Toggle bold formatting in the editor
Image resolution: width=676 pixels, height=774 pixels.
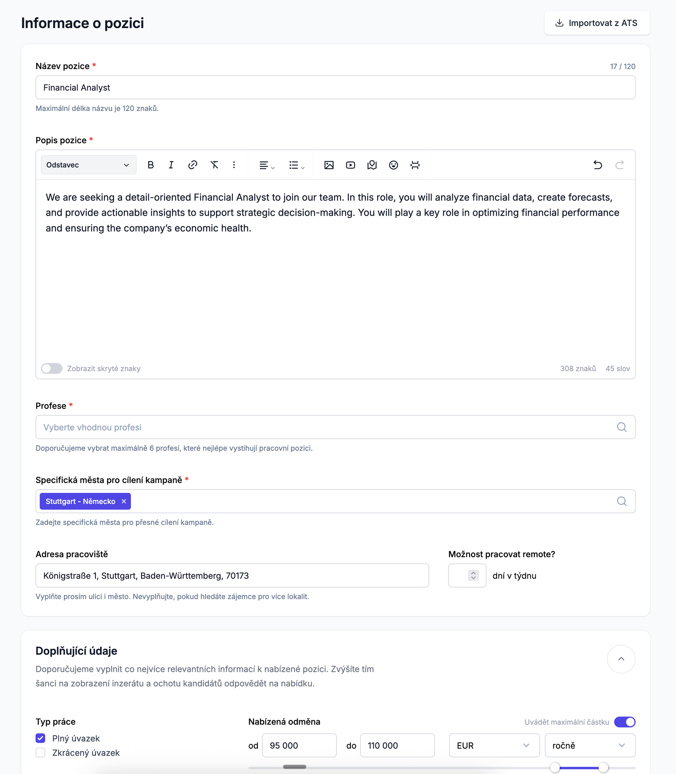coord(150,165)
